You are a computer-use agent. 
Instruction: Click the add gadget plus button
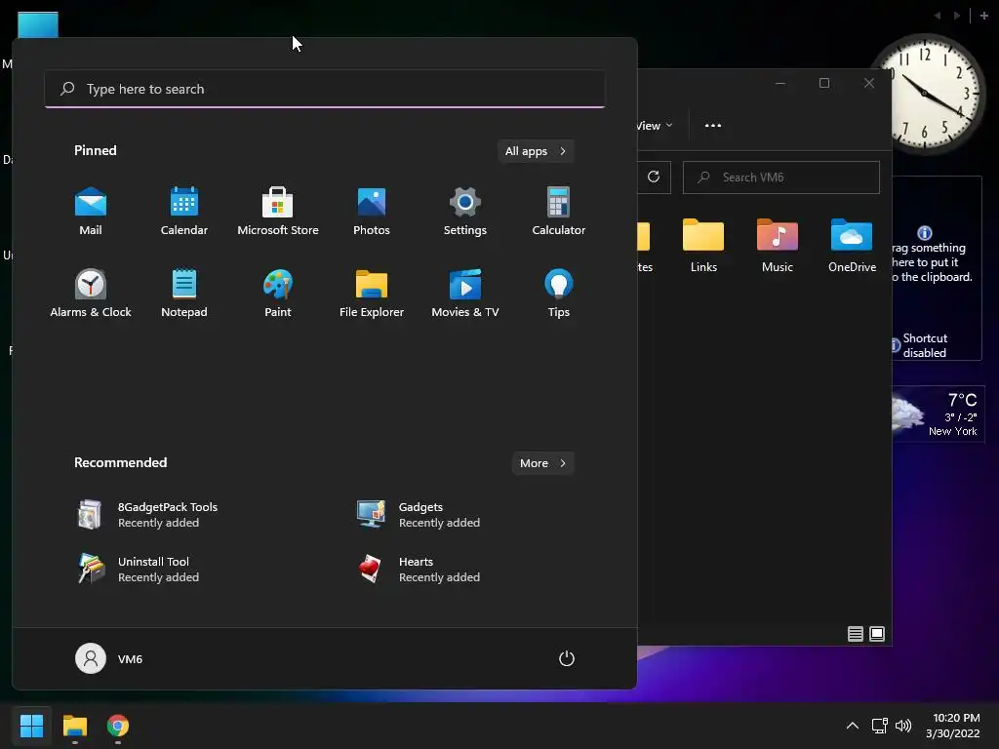pos(983,16)
